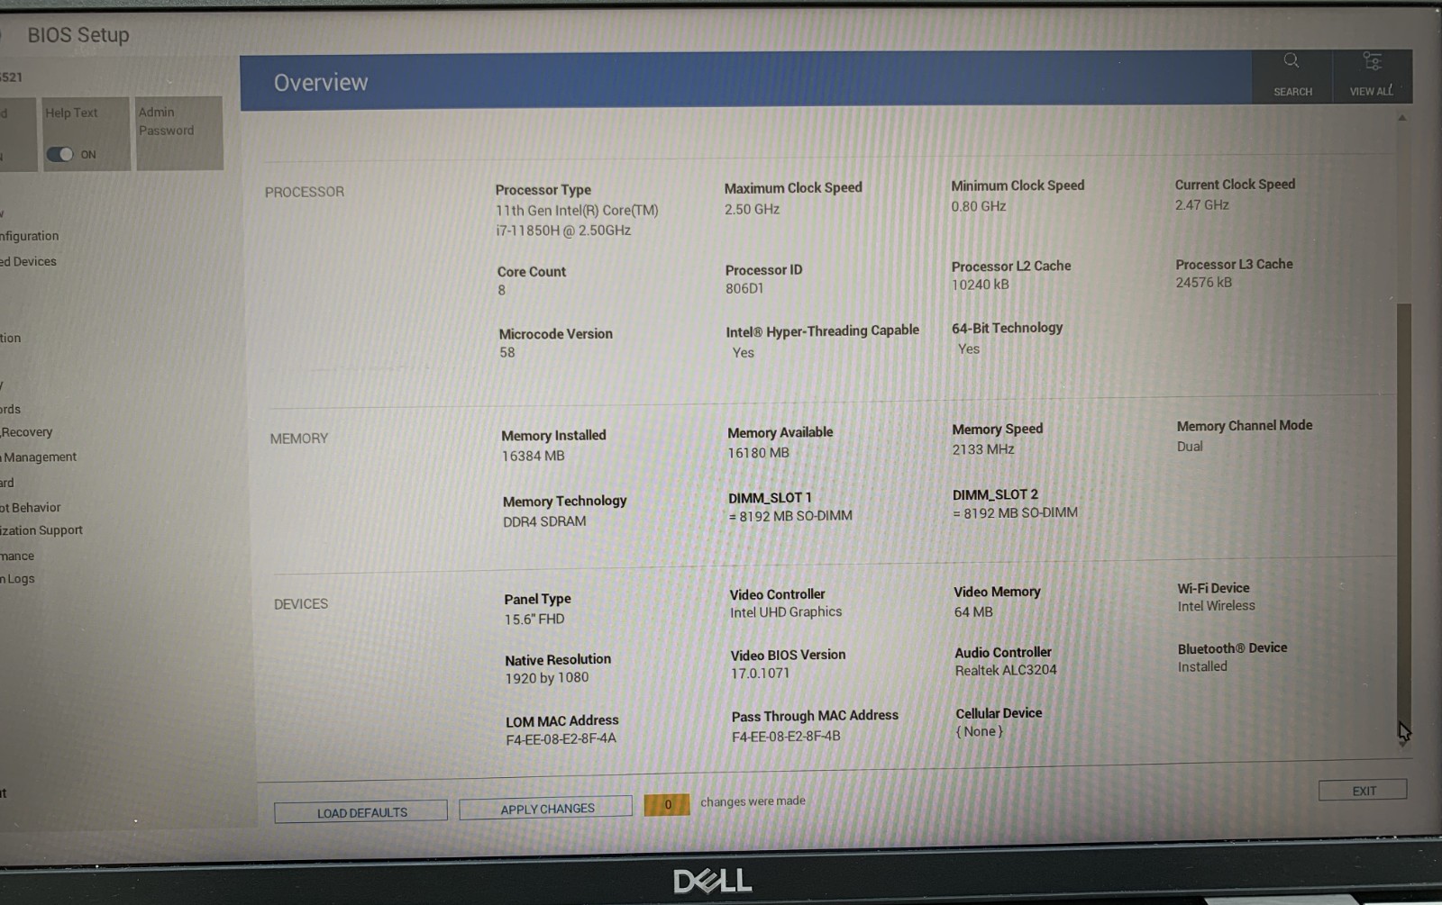The width and height of the screenshot is (1442, 905).
Task: Open the Admin Password tile
Action: (178, 132)
